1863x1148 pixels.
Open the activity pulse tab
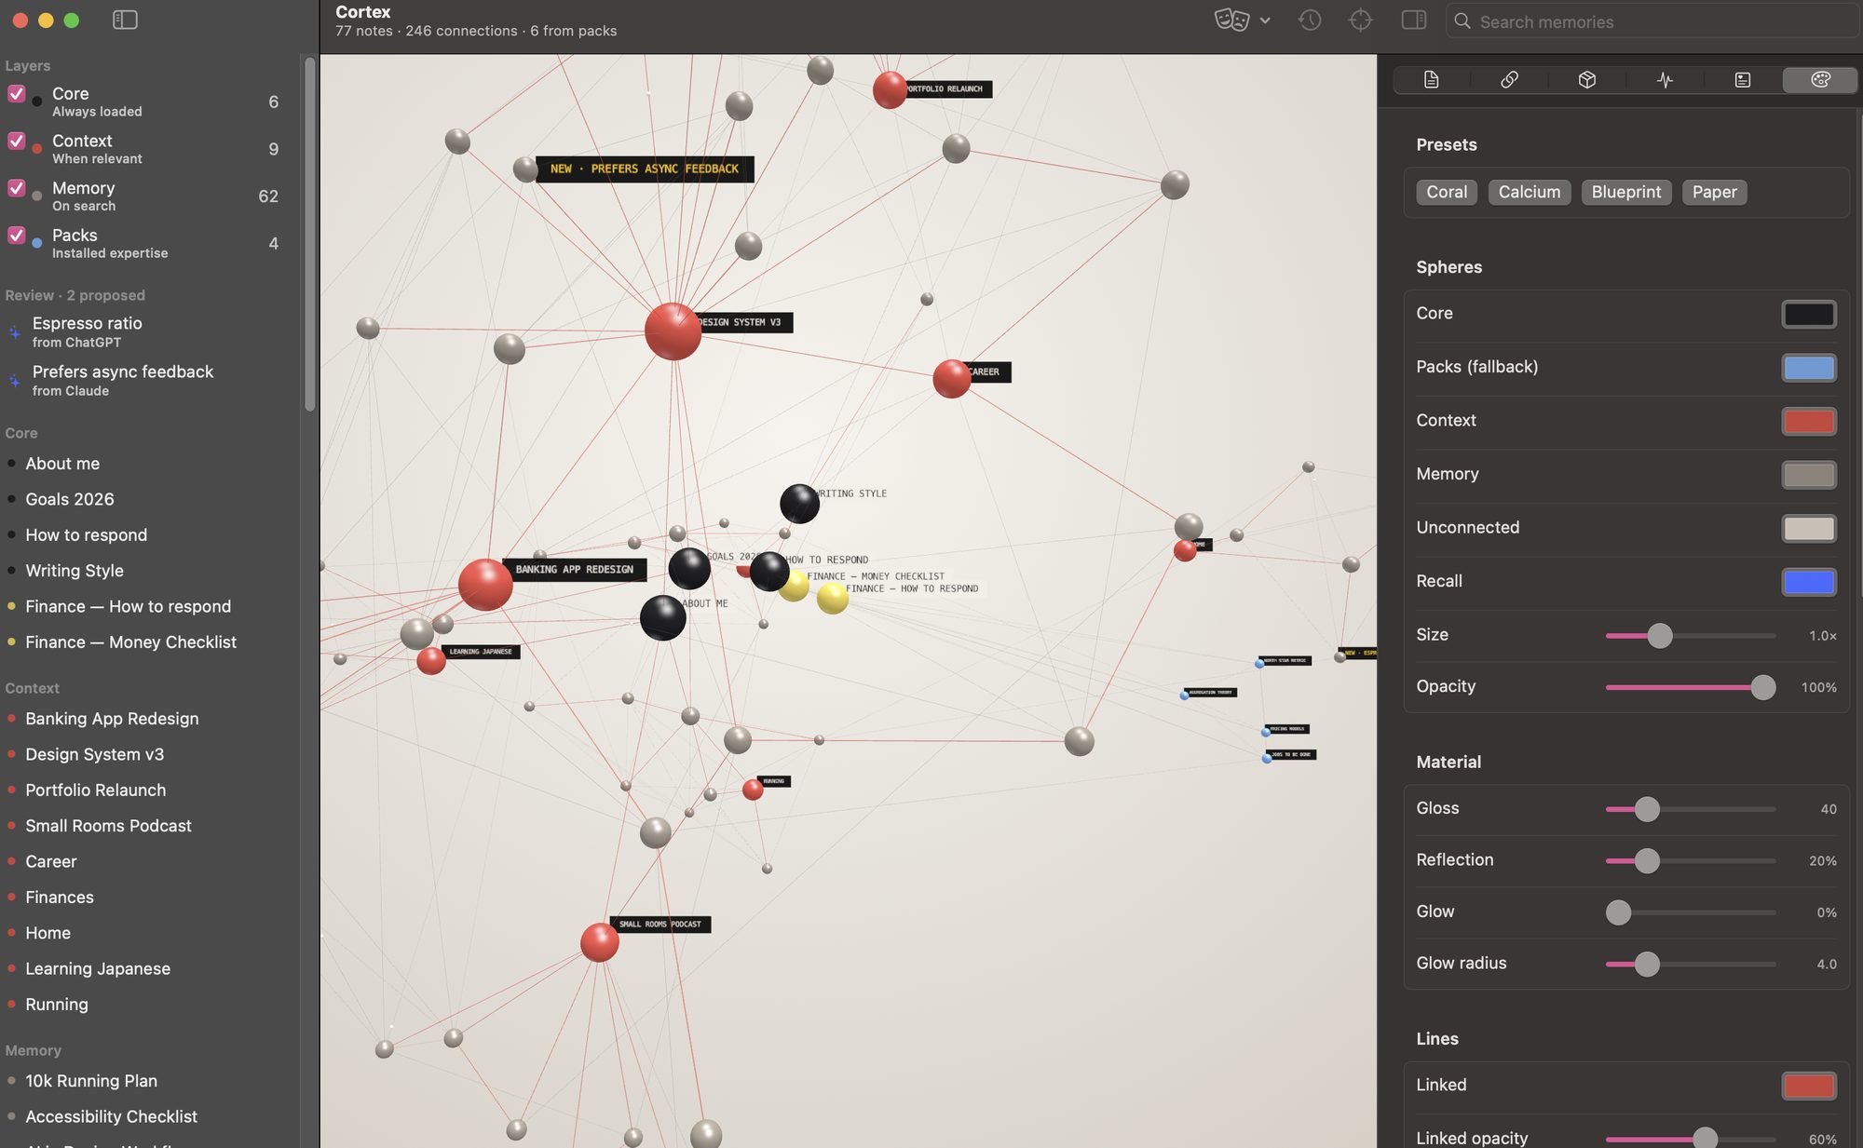[1665, 80]
